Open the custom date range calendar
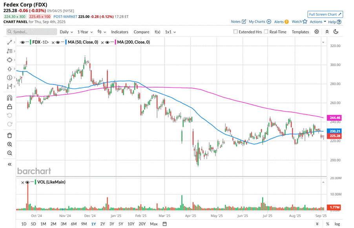 pos(165,224)
